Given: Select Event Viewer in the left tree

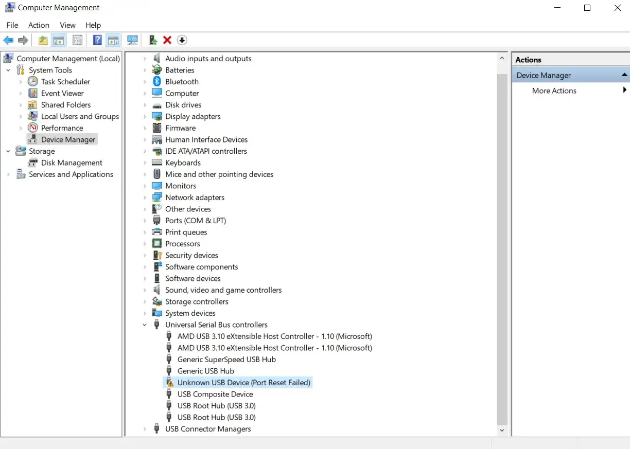Looking at the screenshot, I should coord(62,93).
